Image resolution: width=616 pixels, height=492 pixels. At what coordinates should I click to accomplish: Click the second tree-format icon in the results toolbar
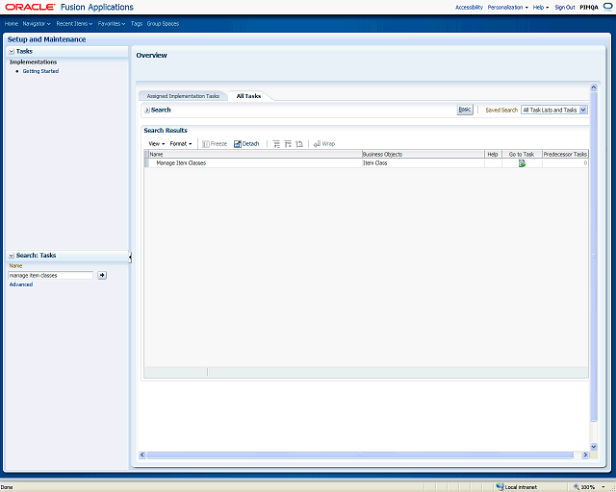click(x=289, y=144)
